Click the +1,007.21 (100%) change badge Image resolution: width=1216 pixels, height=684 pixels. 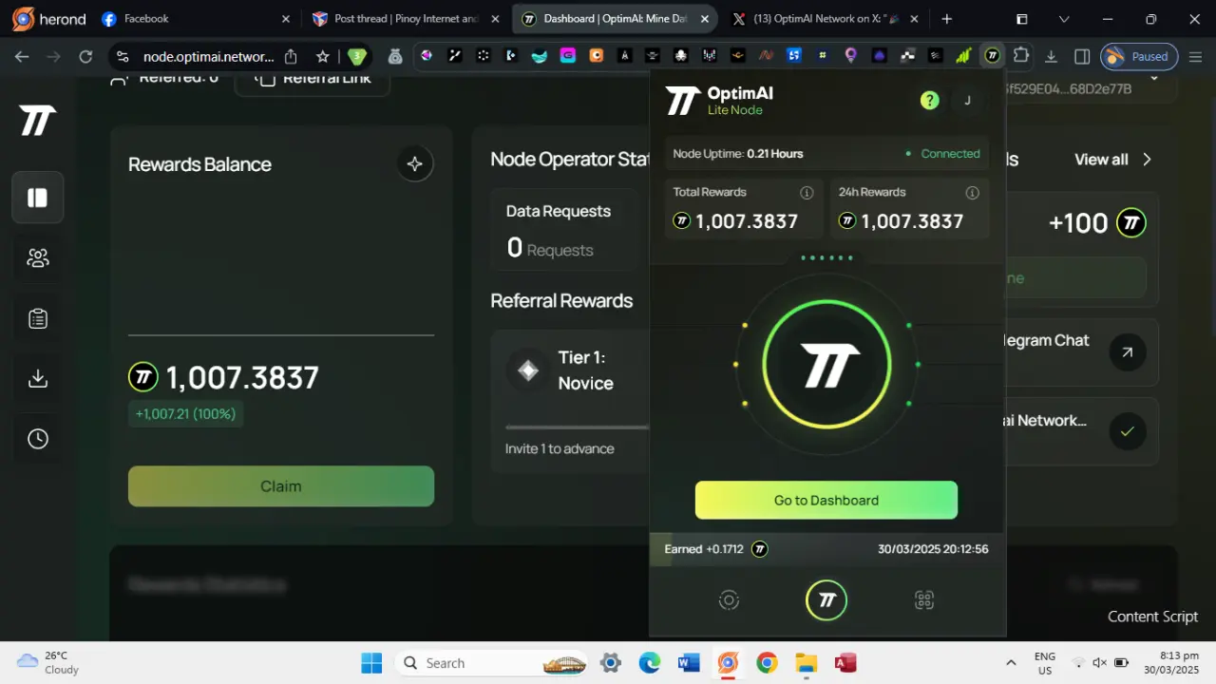pyautogui.click(x=185, y=414)
